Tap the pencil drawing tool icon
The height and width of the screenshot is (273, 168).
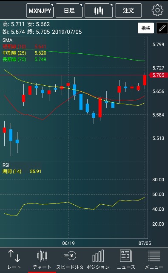pos(162,28)
